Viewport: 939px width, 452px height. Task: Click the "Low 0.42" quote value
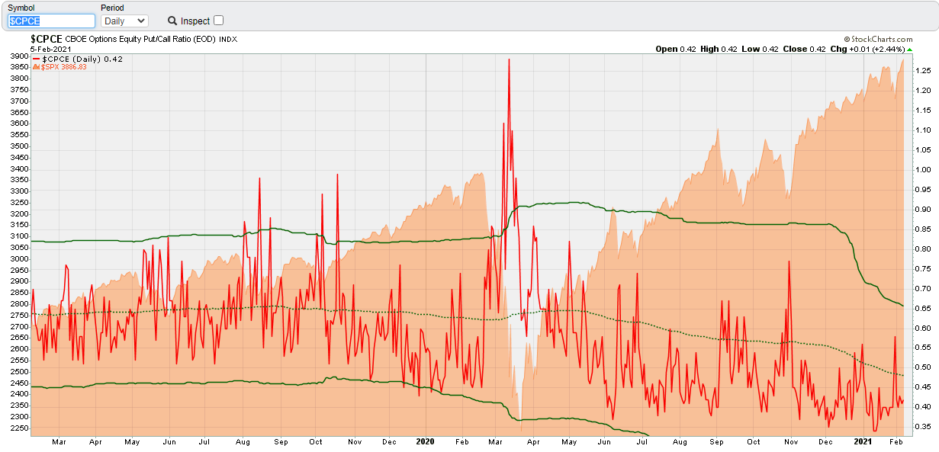tap(761, 49)
